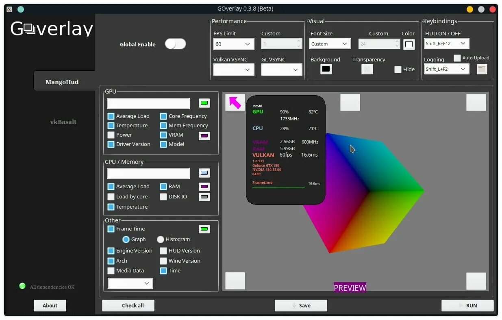
Task: Open the Frame Time green color swatch
Action: (204, 229)
